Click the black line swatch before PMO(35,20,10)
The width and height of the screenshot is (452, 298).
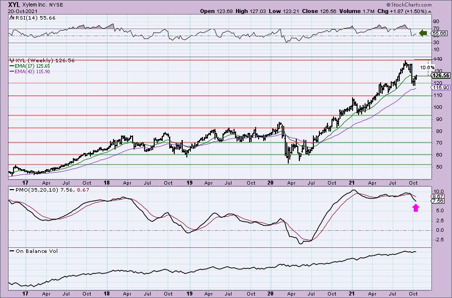click(x=12, y=190)
